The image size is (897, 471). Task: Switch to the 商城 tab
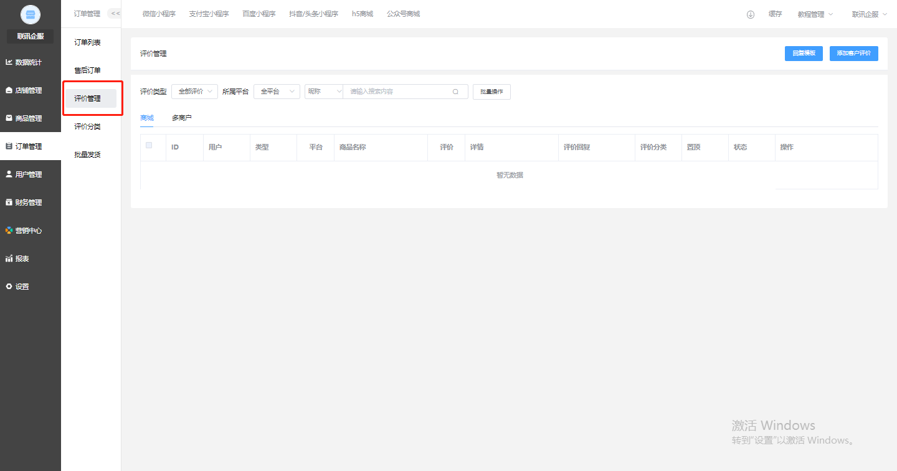147,117
